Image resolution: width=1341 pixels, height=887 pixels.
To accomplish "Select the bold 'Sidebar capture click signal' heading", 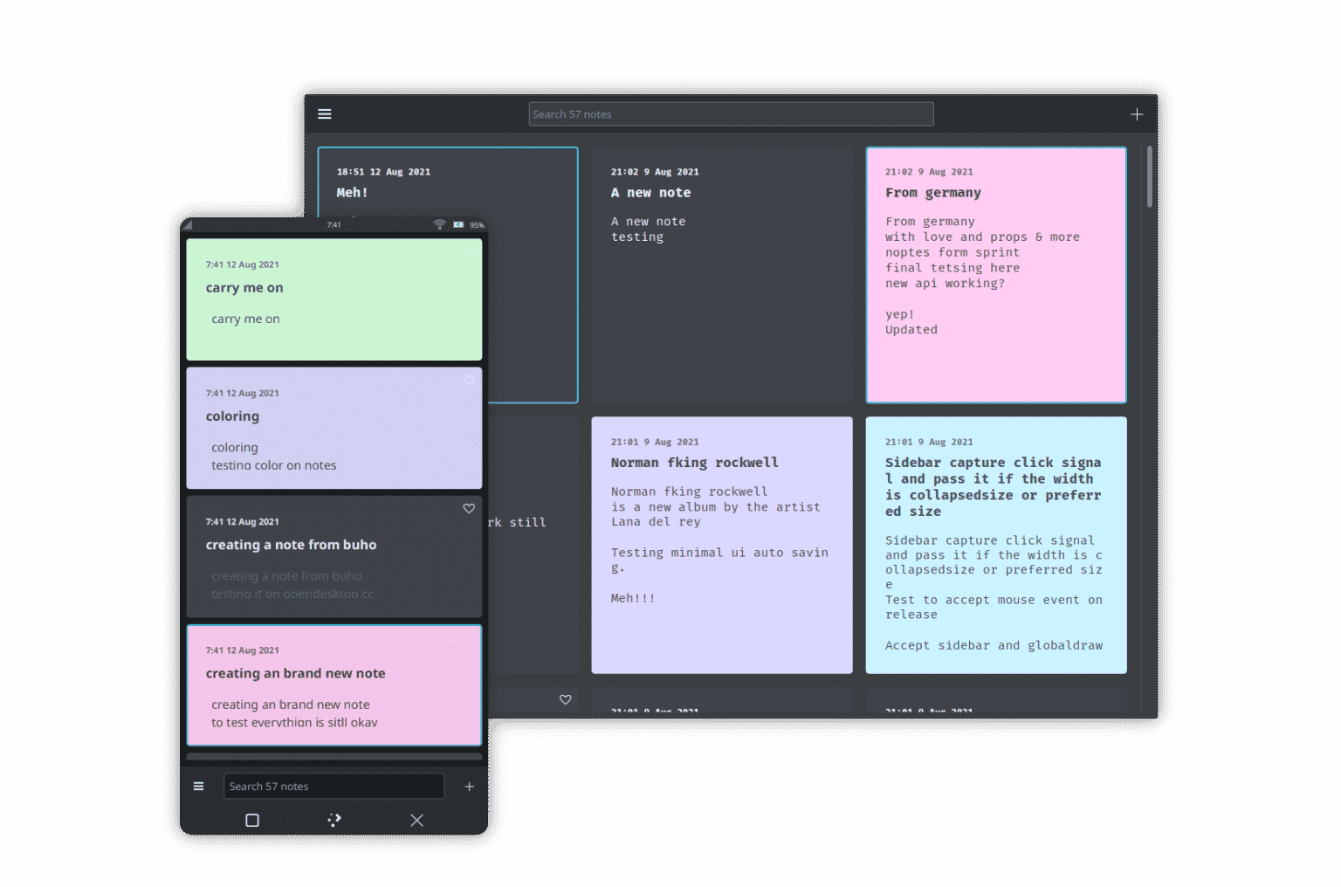I will point(994,487).
